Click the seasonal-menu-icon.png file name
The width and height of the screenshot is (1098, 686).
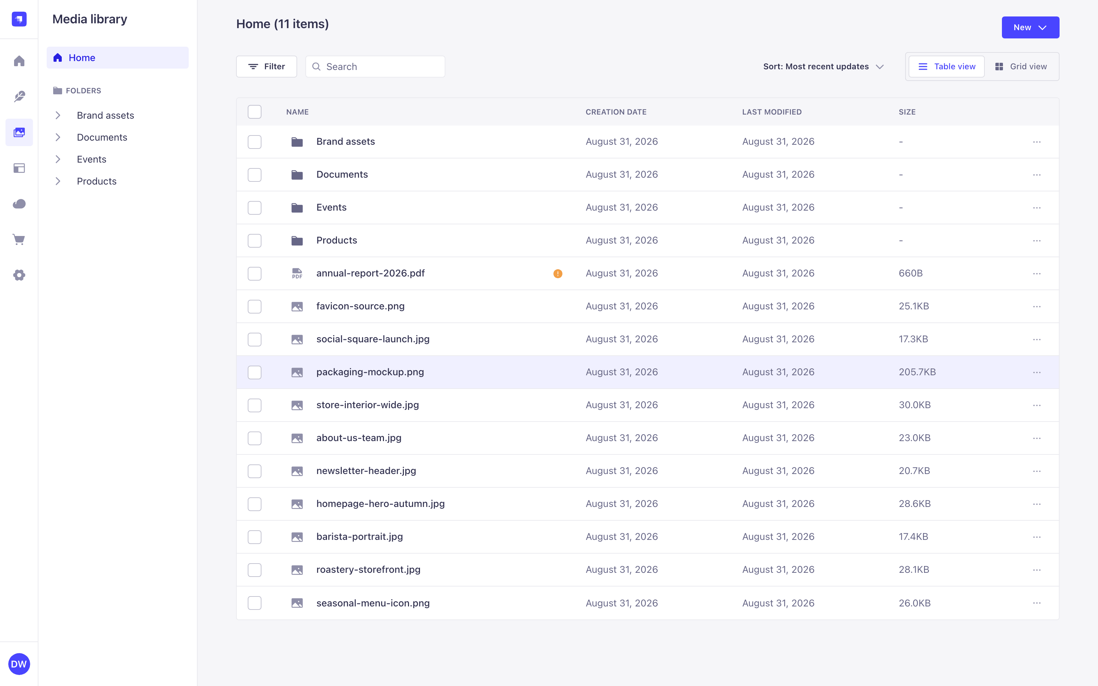[373, 603]
